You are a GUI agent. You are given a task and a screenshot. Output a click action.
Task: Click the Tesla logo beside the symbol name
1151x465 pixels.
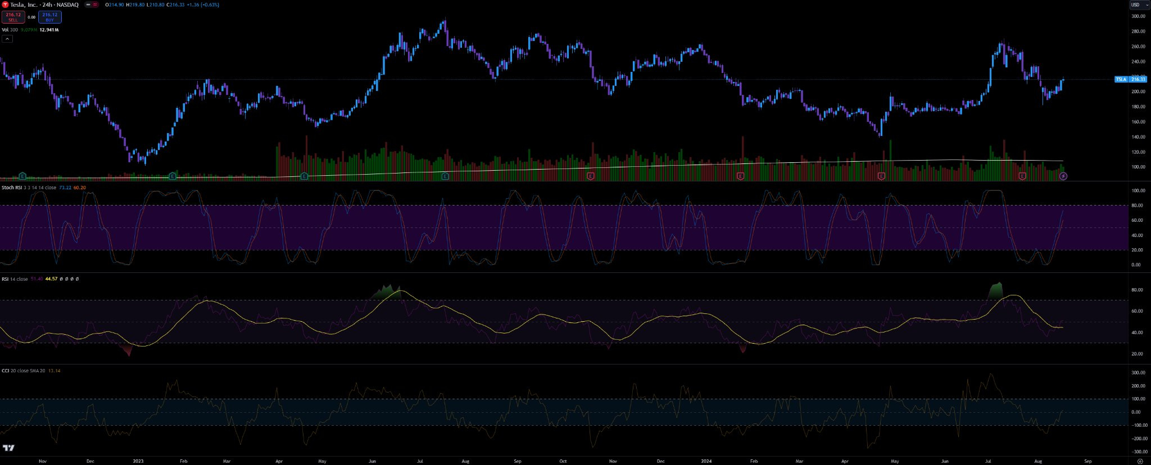tap(5, 4)
